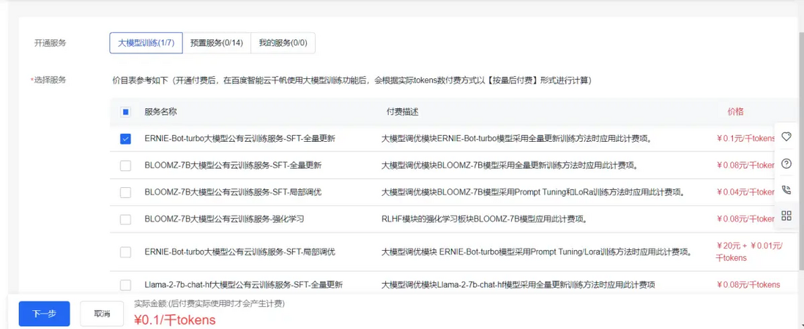Click the 付费描述 column header
The image size is (804, 329).
pos(403,112)
